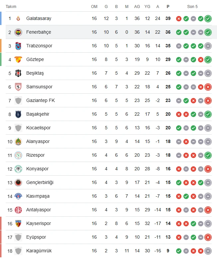Click Galatasaray's most recent win indicator

pyautogui.click(x=208, y=19)
